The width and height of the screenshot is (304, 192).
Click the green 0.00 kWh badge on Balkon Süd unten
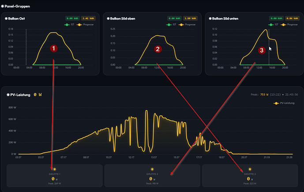277,19
